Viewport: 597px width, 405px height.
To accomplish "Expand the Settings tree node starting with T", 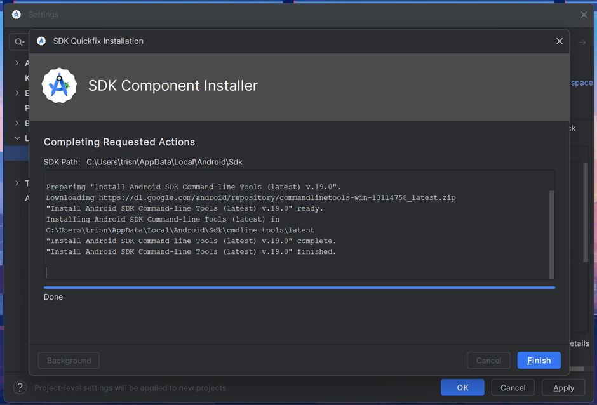I will coord(17,183).
